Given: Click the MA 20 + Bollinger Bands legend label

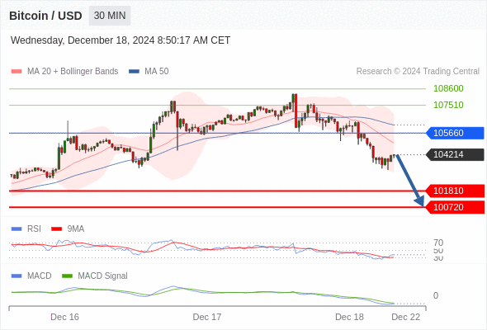Looking at the screenshot, I should tap(73, 72).
